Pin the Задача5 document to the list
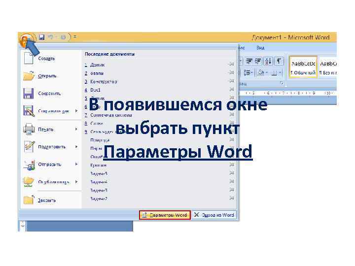The height and width of the screenshot is (266, 355). pos(231,173)
